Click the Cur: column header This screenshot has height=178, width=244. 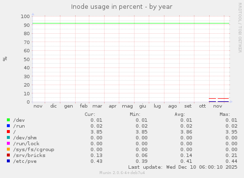click(90, 114)
